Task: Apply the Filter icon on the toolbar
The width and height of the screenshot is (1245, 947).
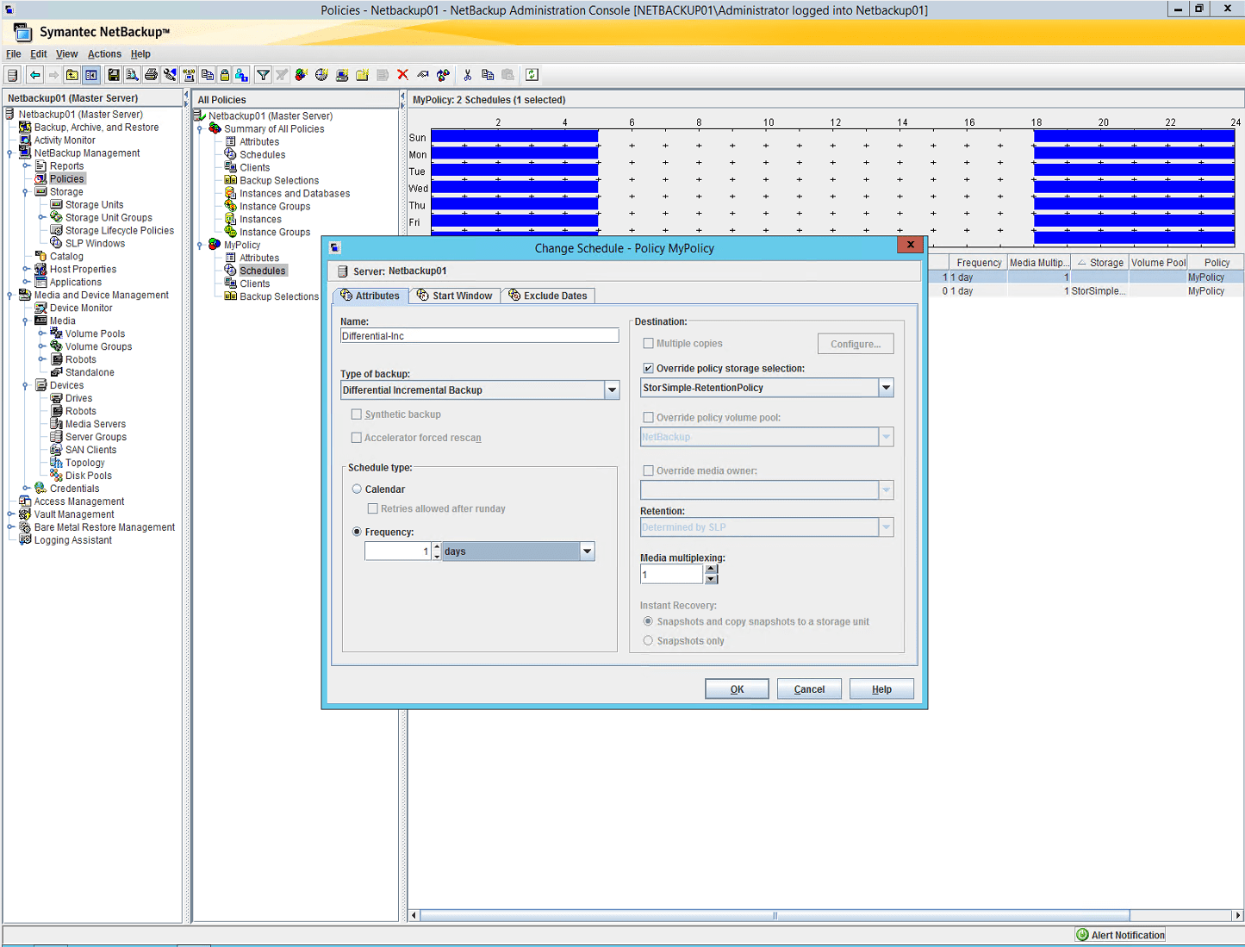Action: [x=263, y=75]
